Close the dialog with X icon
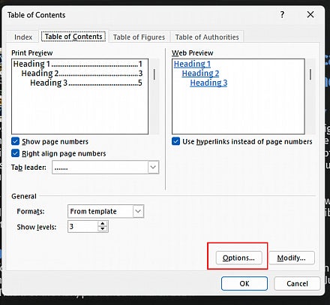This screenshot has height=305, width=330. pos(310,14)
